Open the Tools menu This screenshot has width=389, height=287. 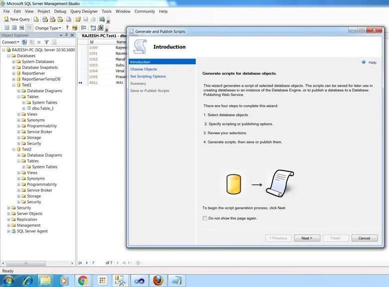[x=106, y=11]
